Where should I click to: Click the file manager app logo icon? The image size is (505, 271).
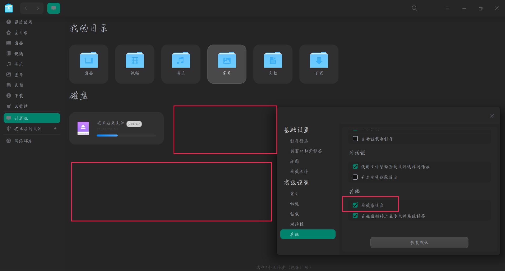[x=9, y=8]
